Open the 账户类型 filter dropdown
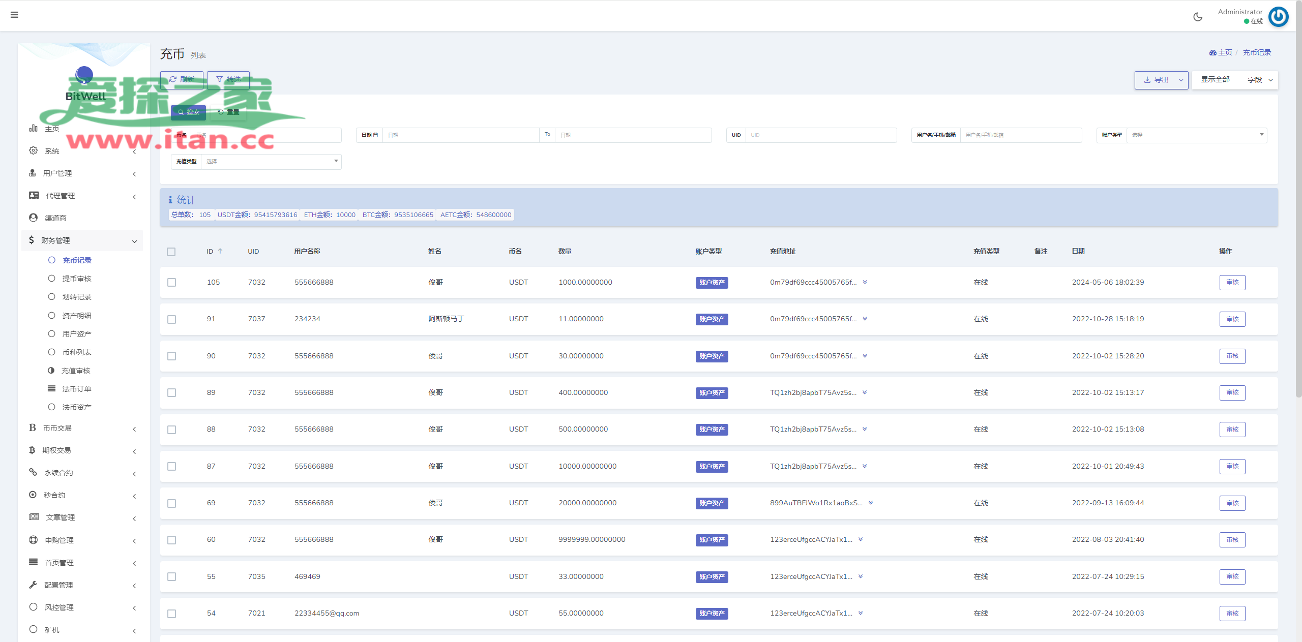Image resolution: width=1302 pixels, height=642 pixels. tap(1196, 135)
